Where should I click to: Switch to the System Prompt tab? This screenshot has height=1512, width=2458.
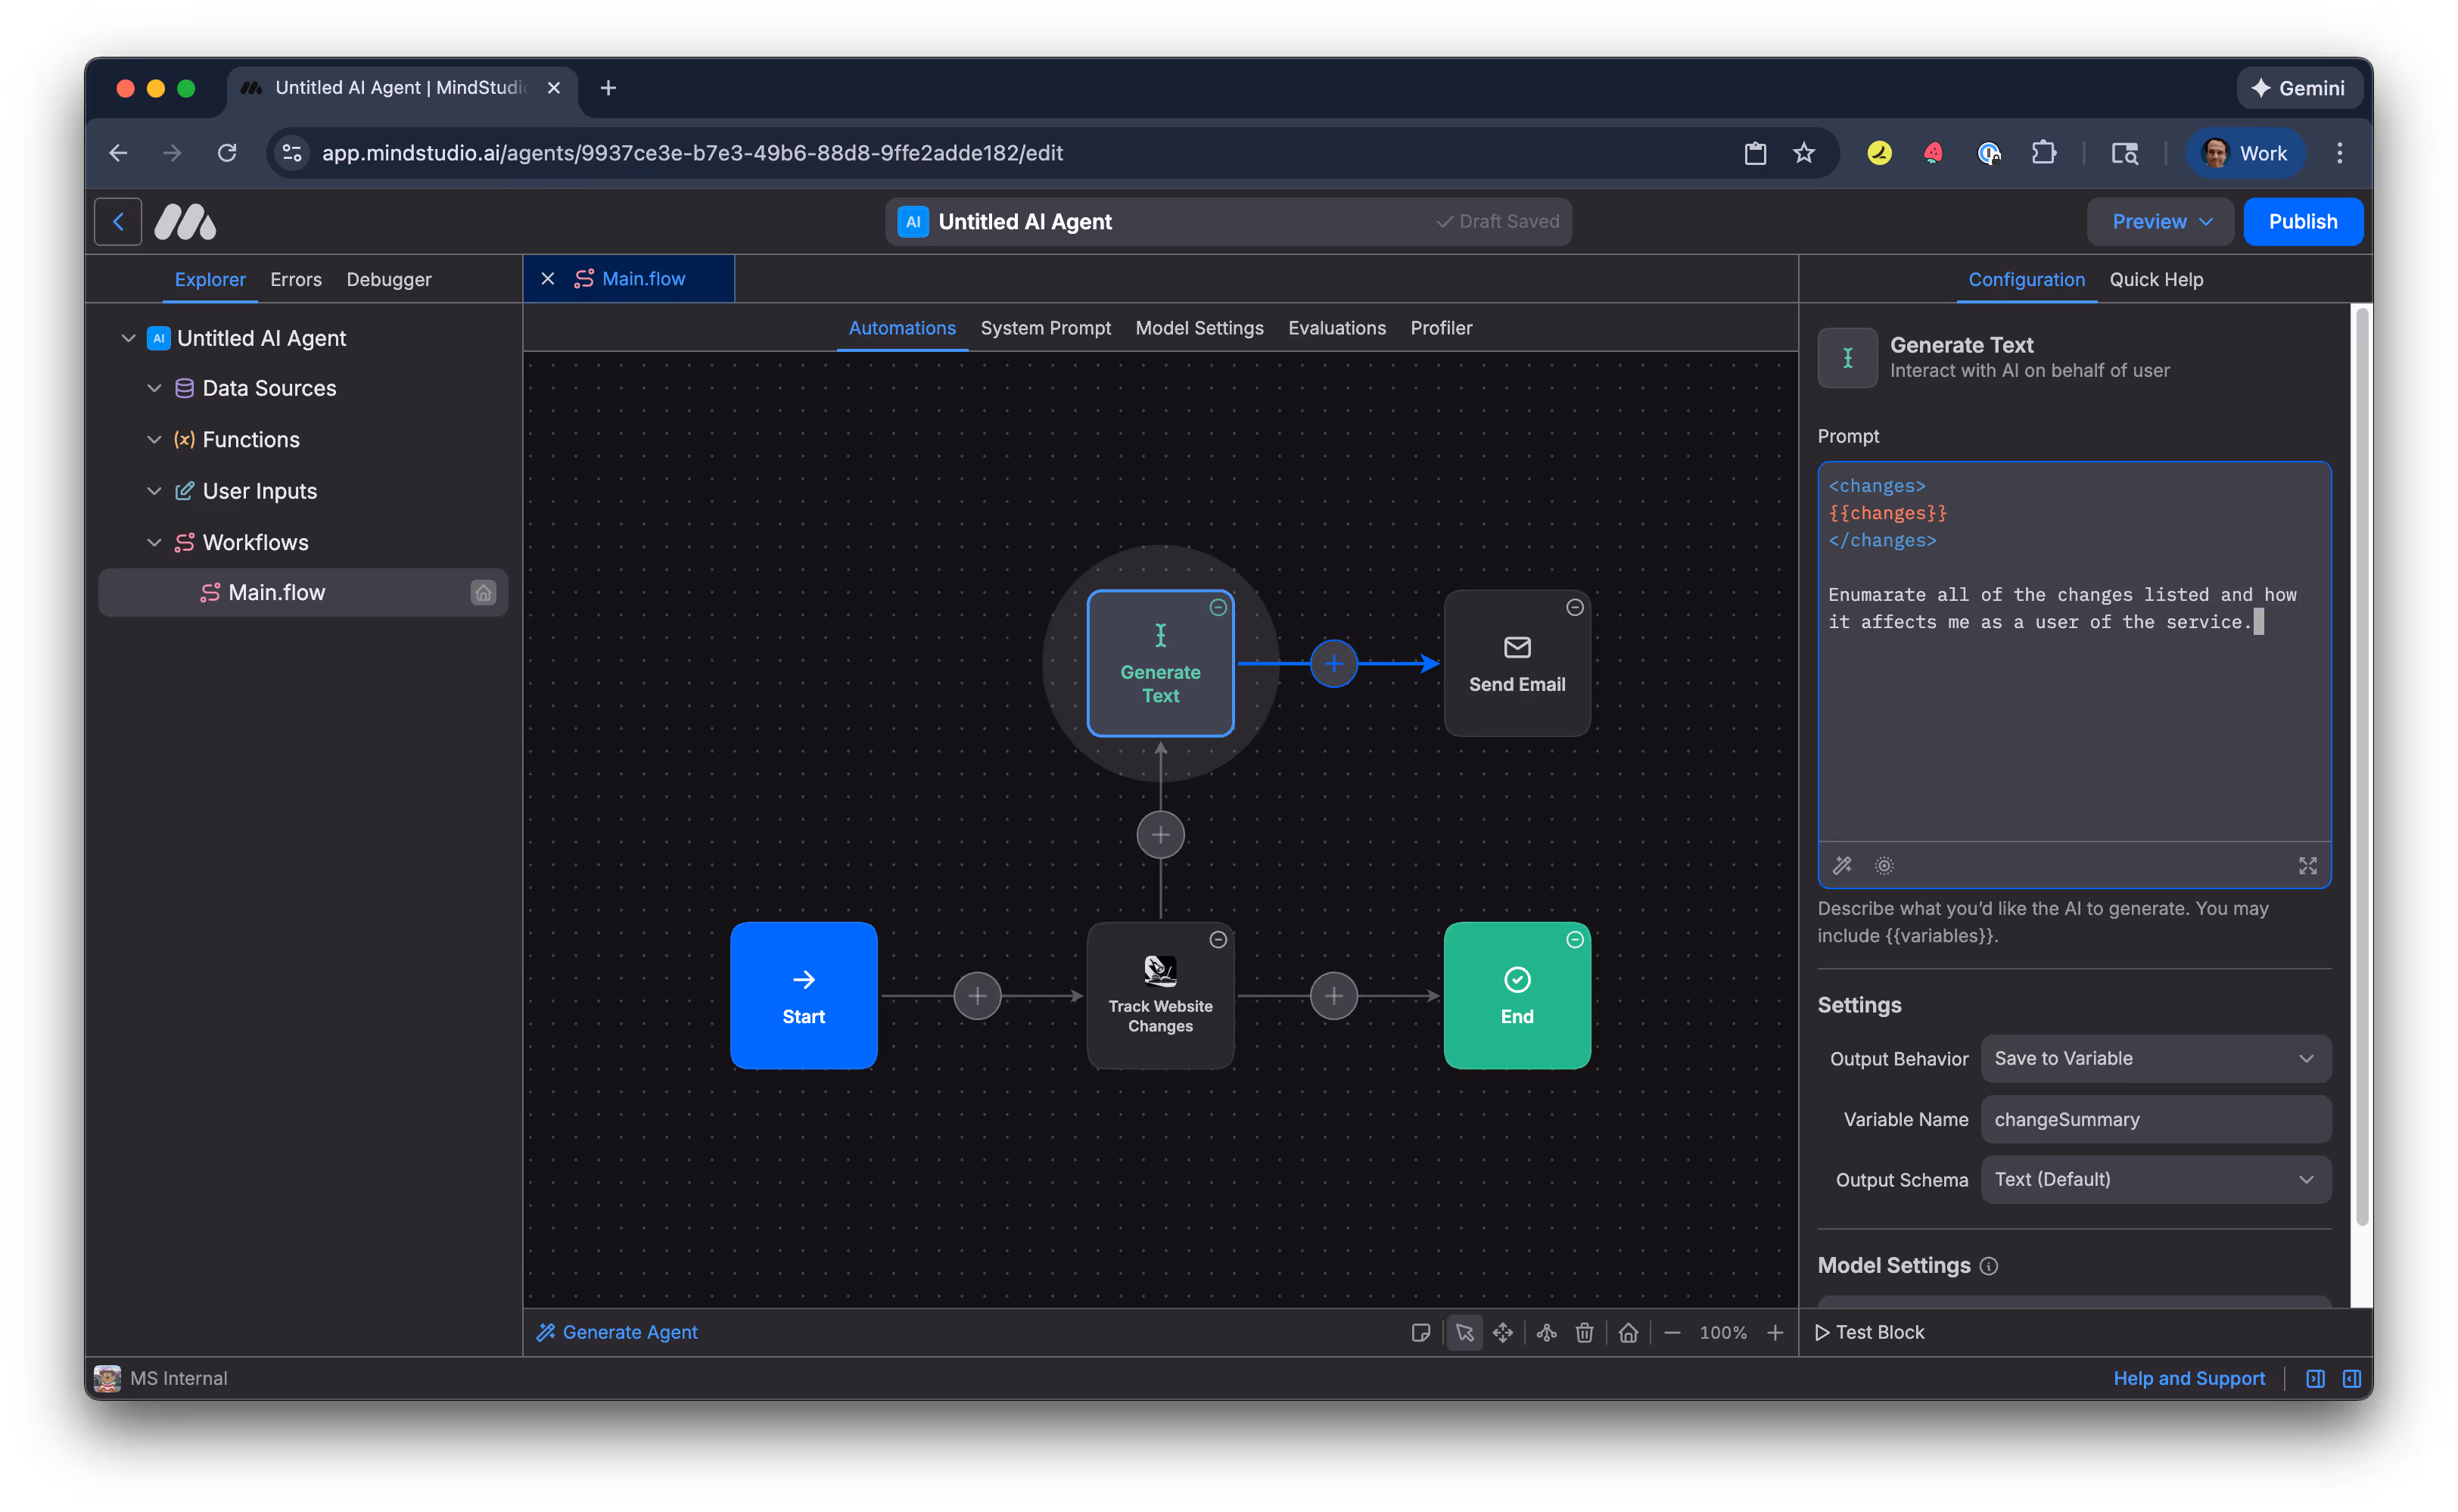[x=1046, y=328]
